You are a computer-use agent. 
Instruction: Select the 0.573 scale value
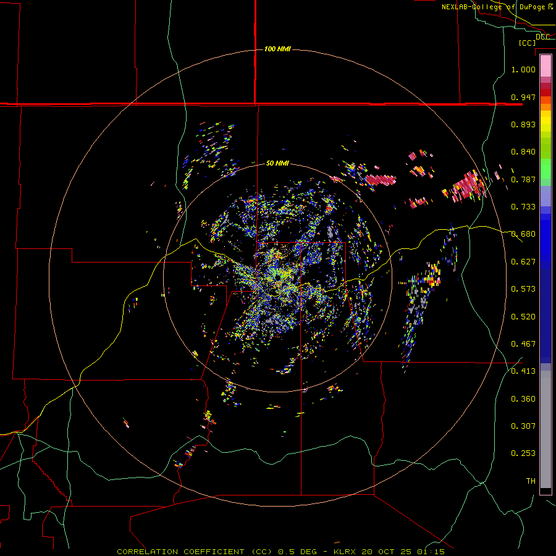523,289
